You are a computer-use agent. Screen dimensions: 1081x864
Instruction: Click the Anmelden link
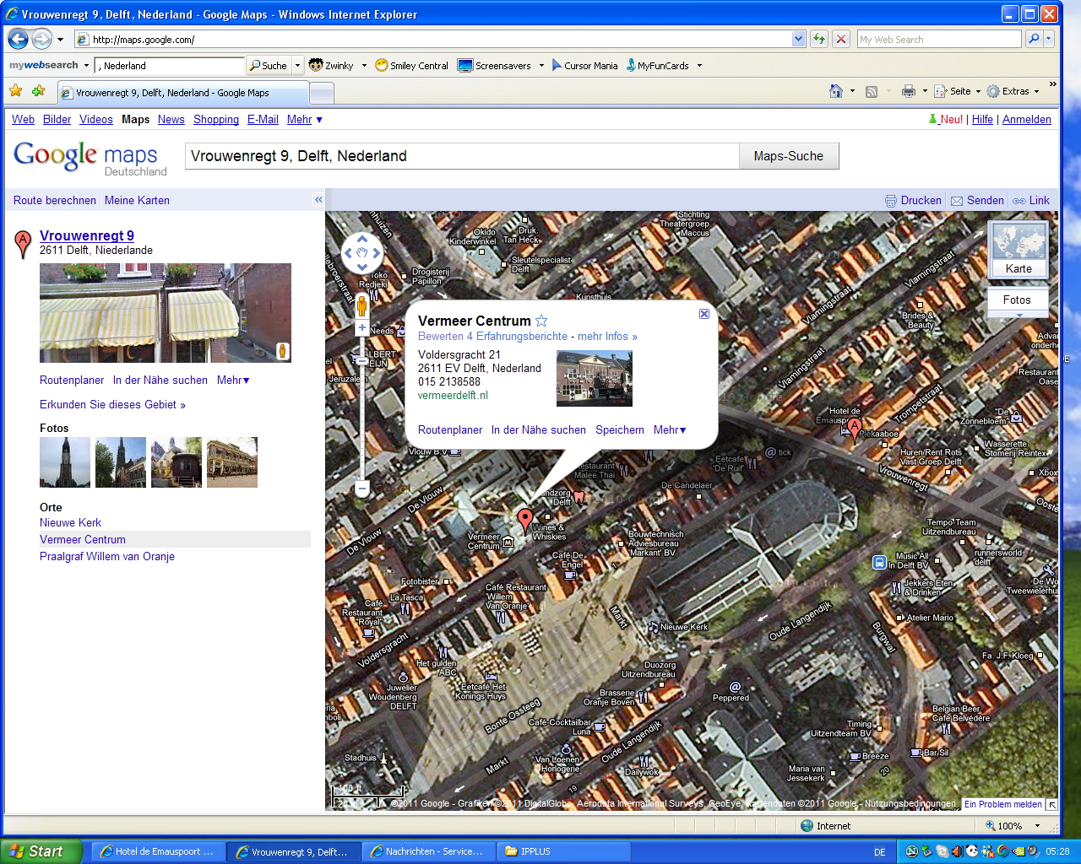[1027, 119]
